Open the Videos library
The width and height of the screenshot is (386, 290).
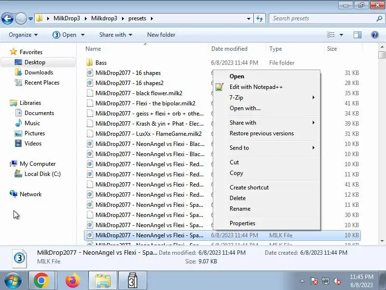pyautogui.click(x=28, y=143)
